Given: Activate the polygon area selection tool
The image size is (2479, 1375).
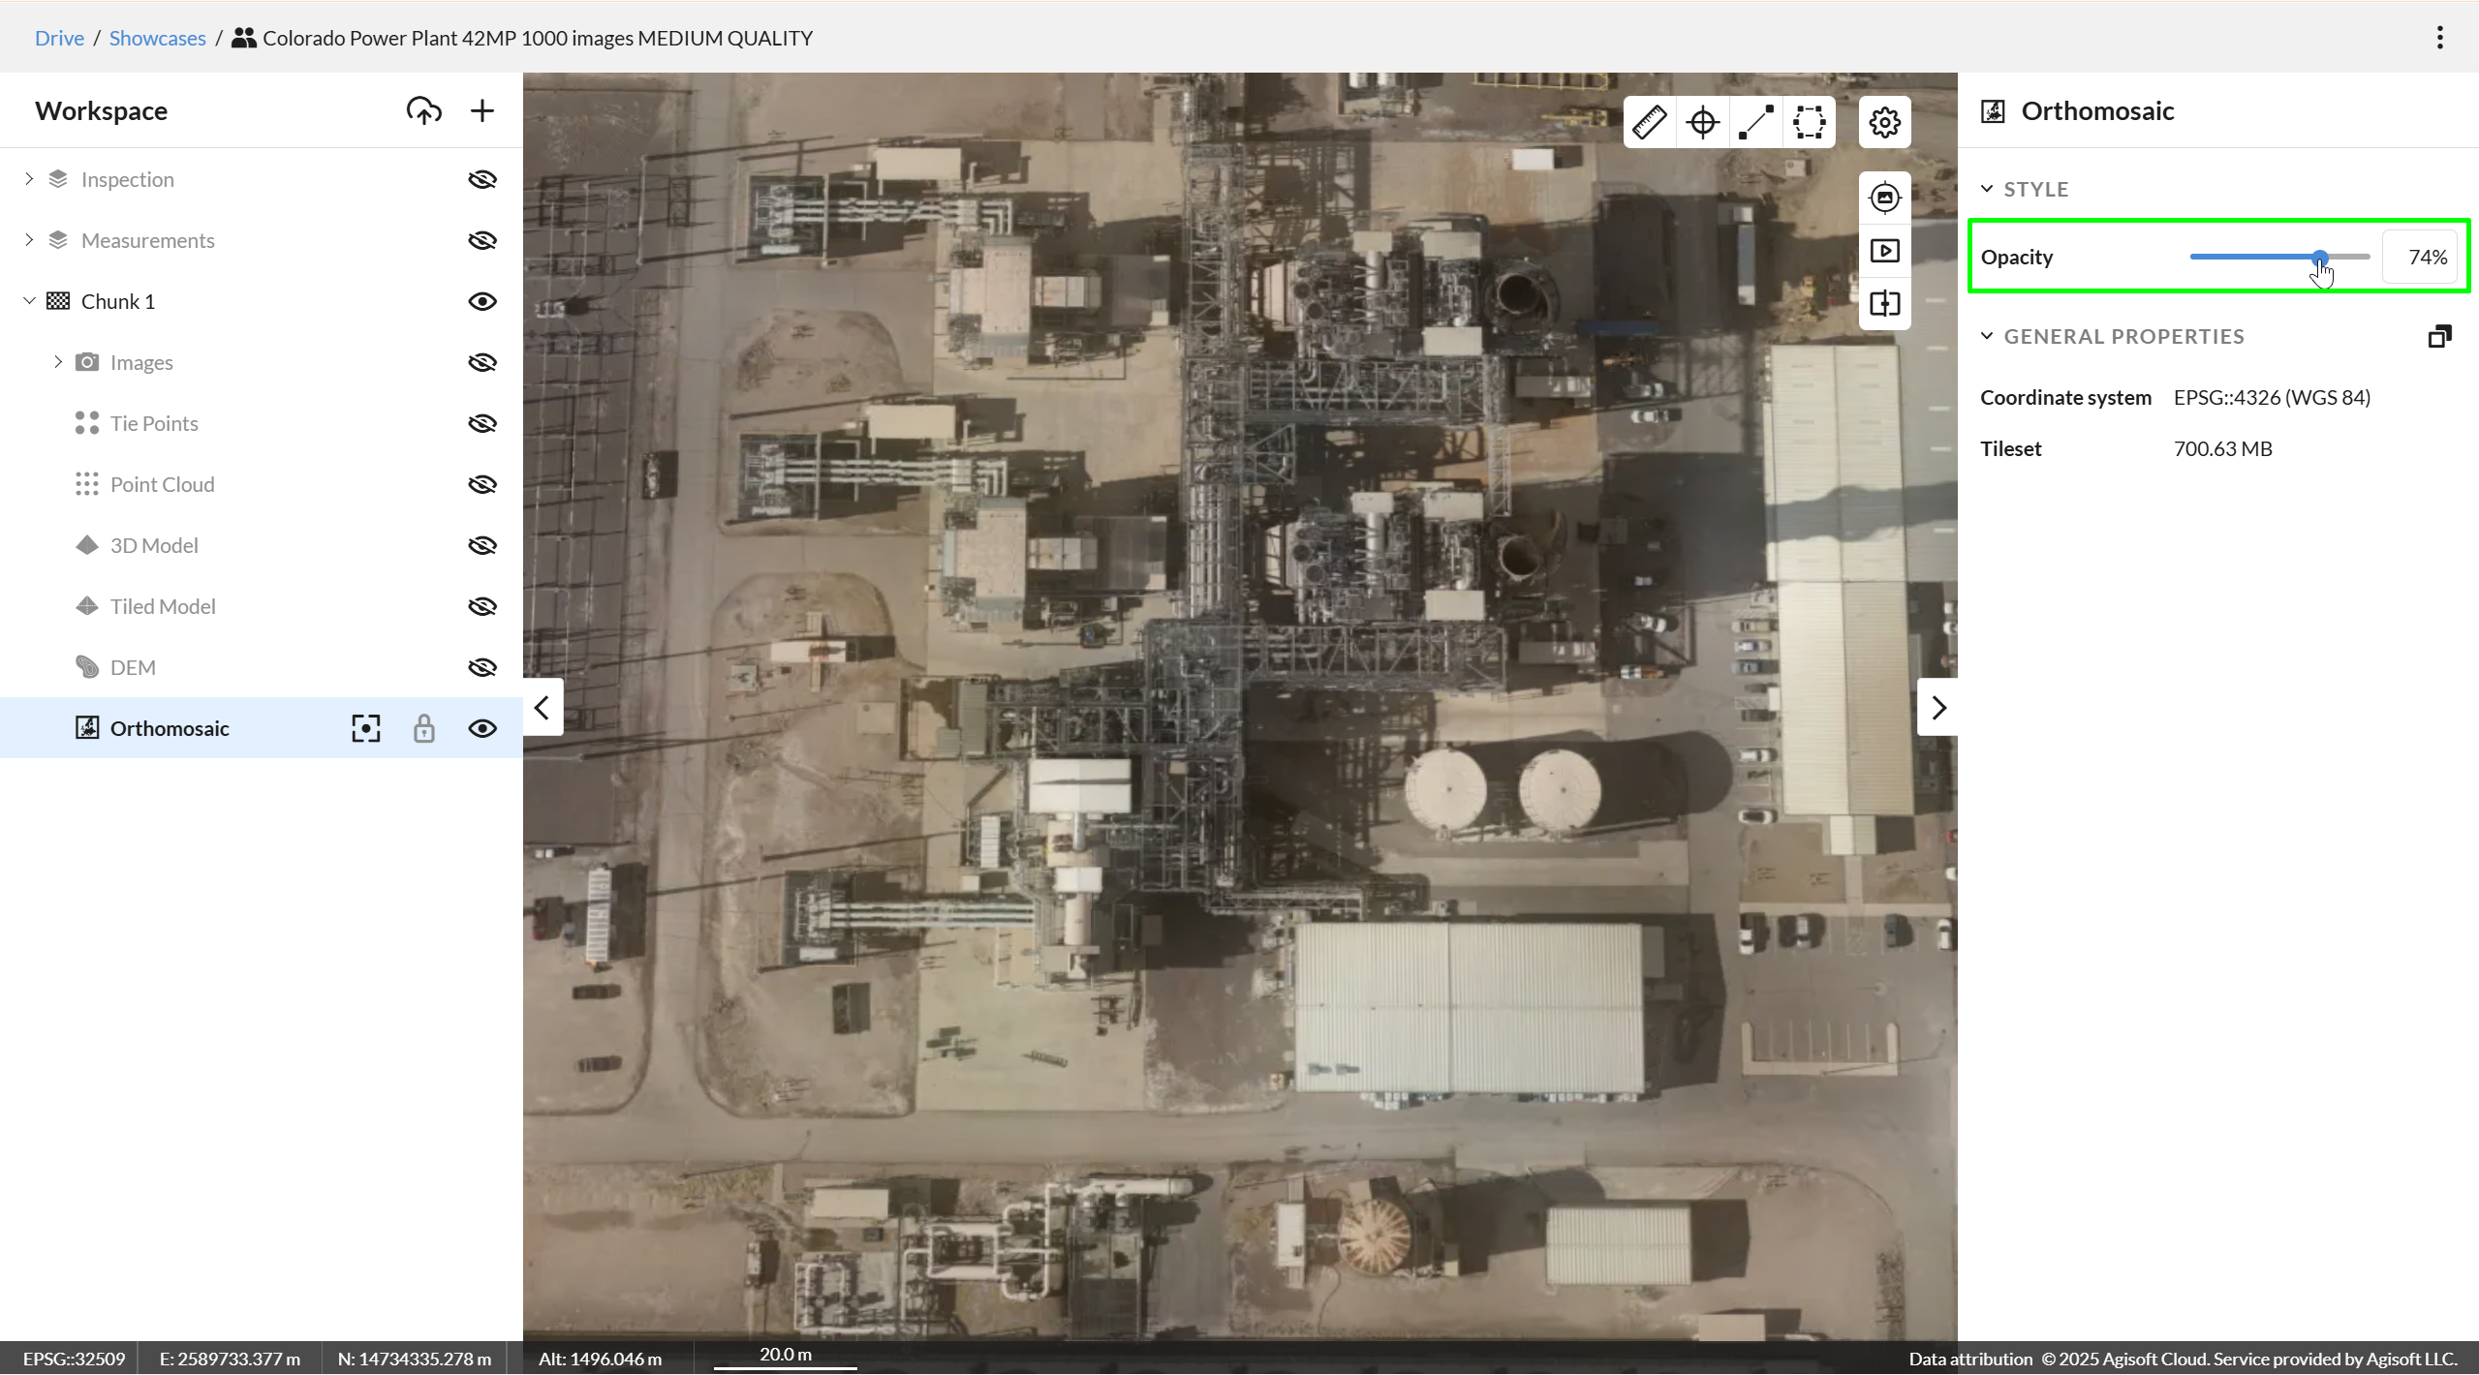Looking at the screenshot, I should click(x=1809, y=122).
